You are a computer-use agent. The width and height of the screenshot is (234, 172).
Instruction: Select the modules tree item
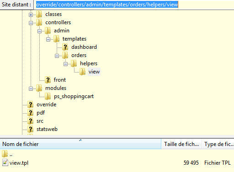coord(56,88)
